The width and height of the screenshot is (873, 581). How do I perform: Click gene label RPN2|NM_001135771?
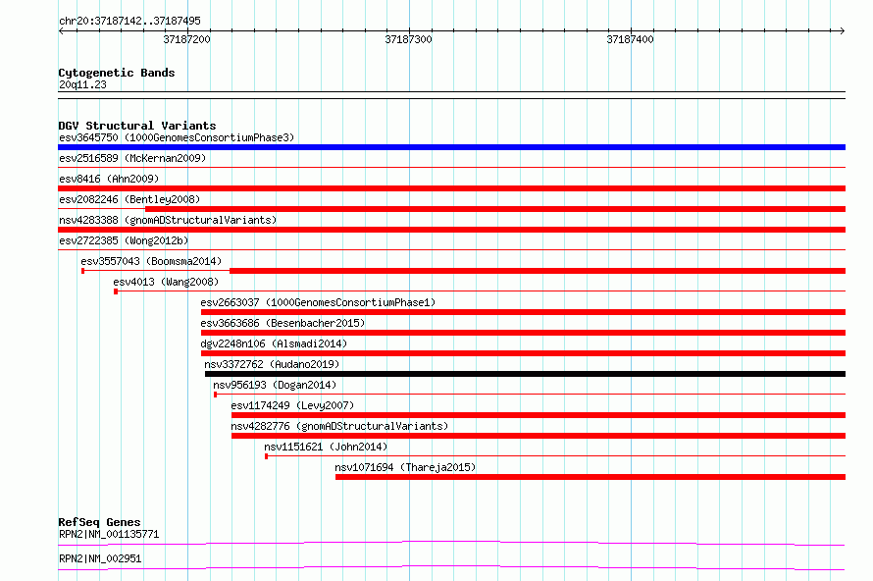click(109, 534)
